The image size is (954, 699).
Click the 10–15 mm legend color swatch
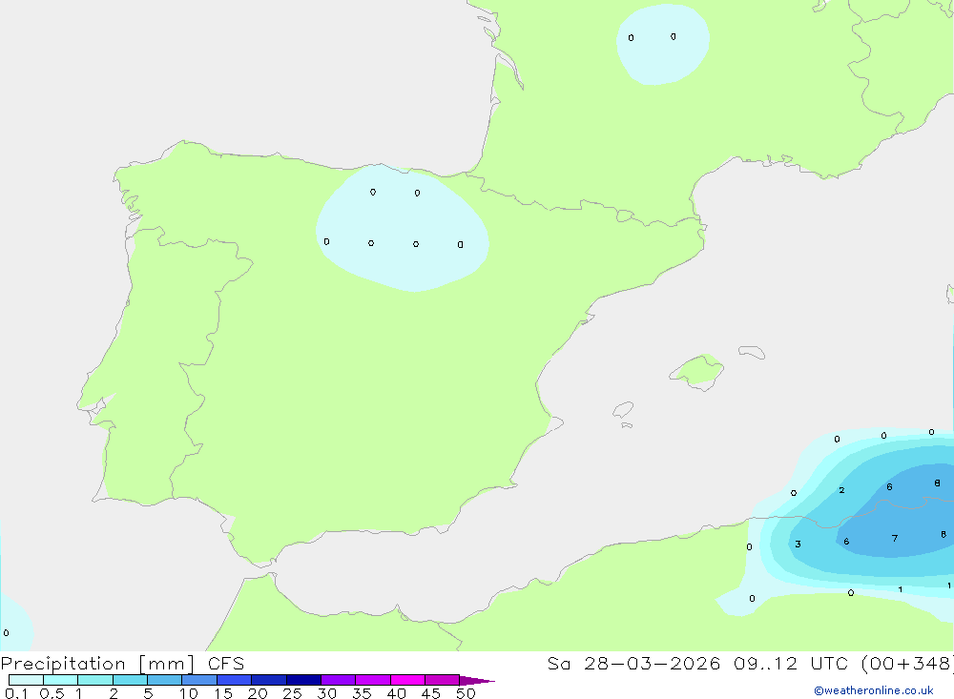(199, 680)
